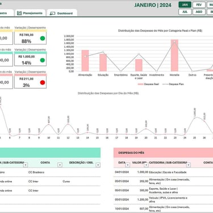Click the Empréstimo axis label
Image resolution: width=213 pixels, height=213 pixels.
121,75
